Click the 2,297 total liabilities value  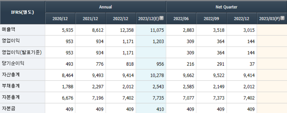(x=98, y=87)
